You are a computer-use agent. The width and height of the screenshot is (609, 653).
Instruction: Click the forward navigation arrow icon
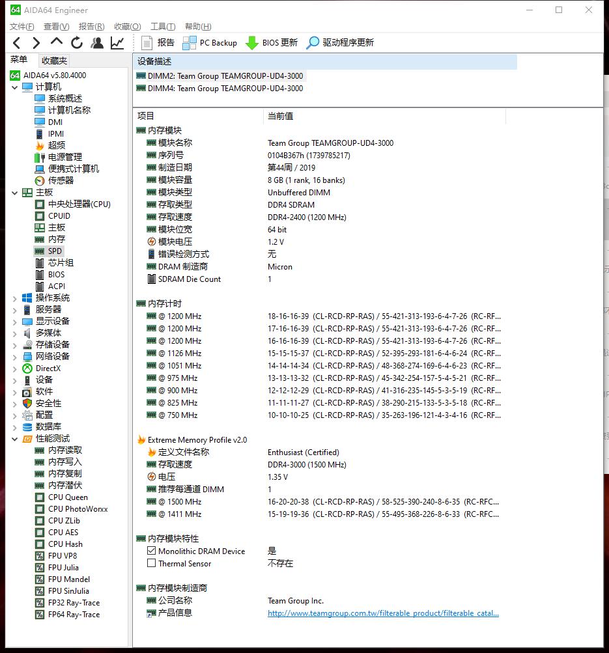click(x=36, y=42)
